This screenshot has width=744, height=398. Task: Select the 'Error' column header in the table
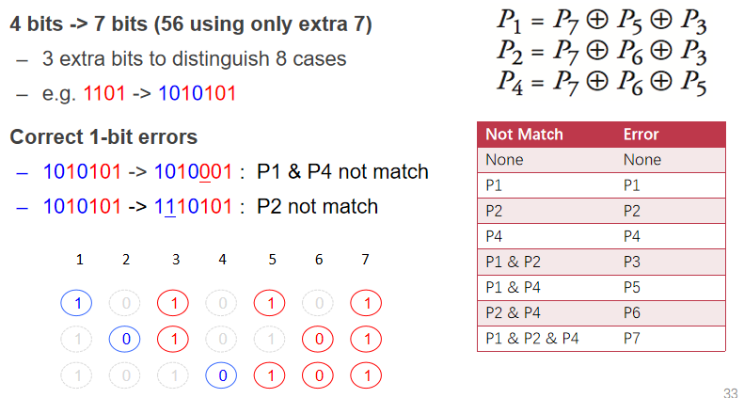pyautogui.click(x=641, y=135)
